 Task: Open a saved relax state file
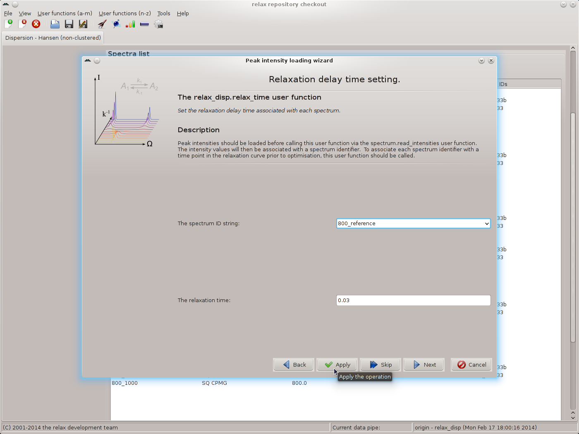55,24
